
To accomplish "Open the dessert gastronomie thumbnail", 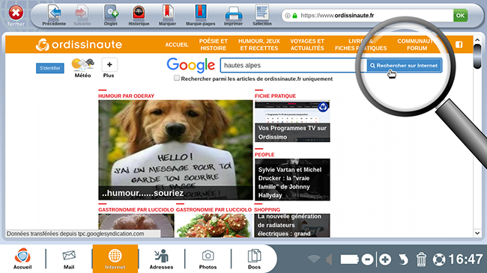I will pos(136,226).
